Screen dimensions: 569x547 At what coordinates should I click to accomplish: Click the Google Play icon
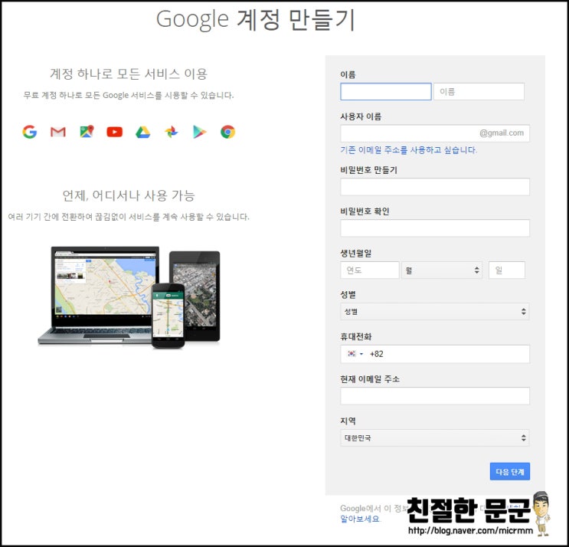pos(200,132)
